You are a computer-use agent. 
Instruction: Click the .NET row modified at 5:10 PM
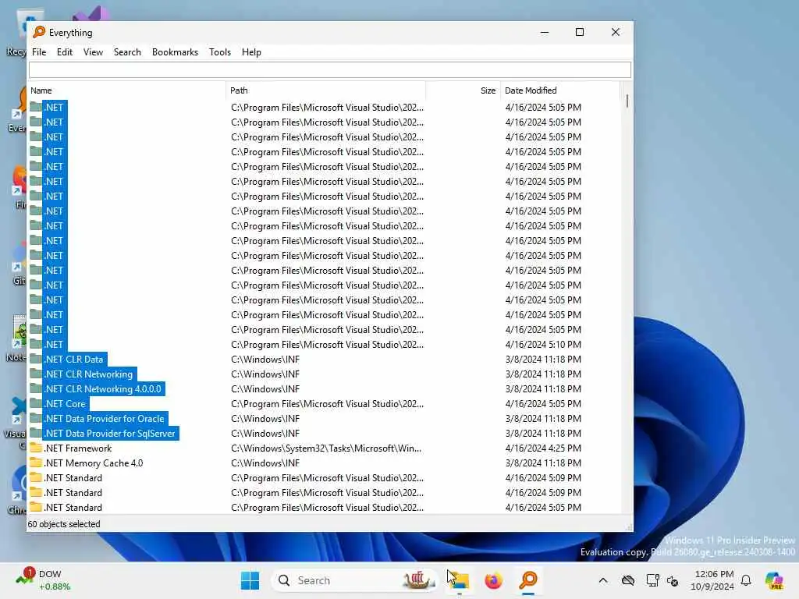coord(324,344)
